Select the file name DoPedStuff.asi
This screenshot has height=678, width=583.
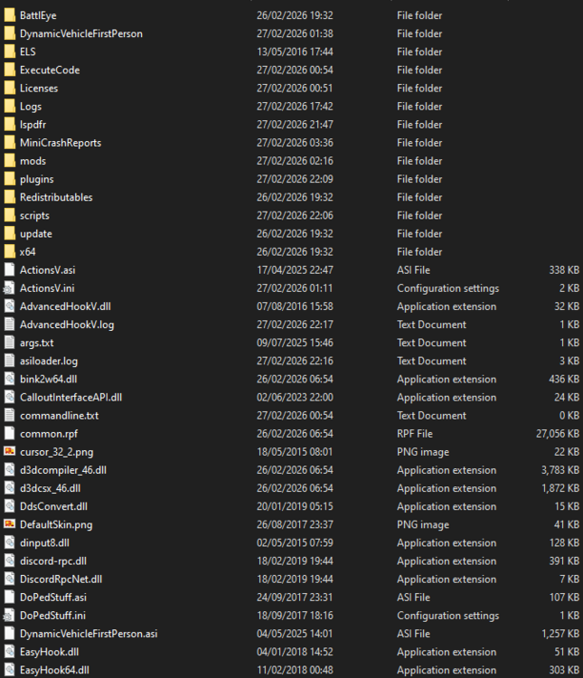(x=53, y=598)
